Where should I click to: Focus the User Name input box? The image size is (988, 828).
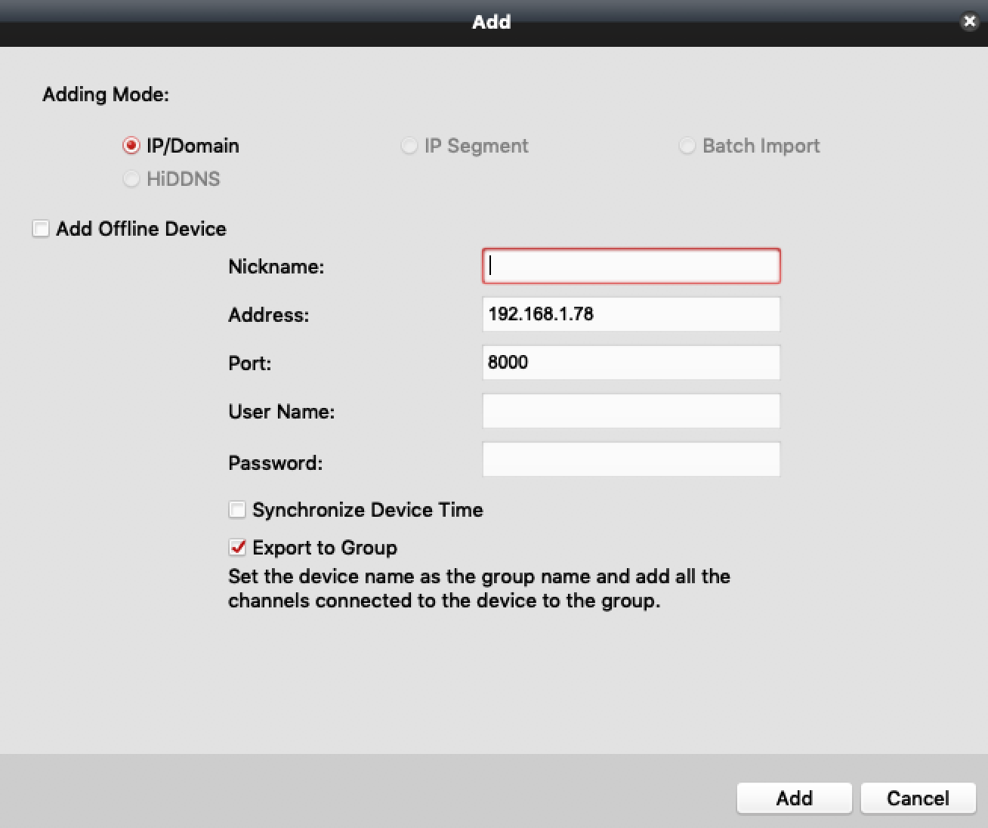tap(631, 411)
